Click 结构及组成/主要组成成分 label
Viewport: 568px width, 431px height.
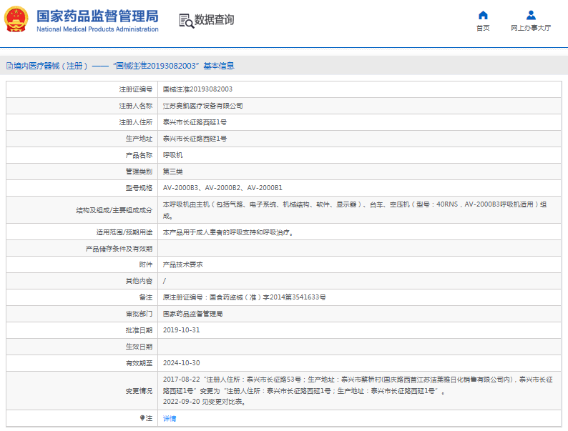pyautogui.click(x=114, y=210)
